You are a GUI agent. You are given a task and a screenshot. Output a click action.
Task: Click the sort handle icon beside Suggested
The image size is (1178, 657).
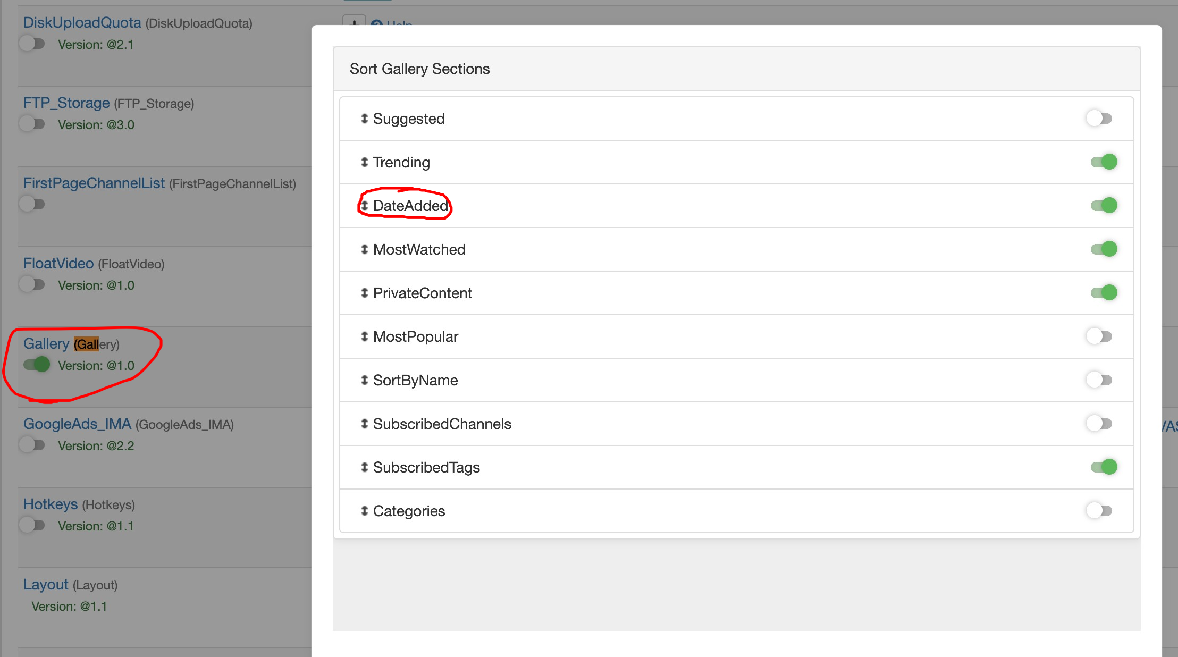pyautogui.click(x=364, y=119)
